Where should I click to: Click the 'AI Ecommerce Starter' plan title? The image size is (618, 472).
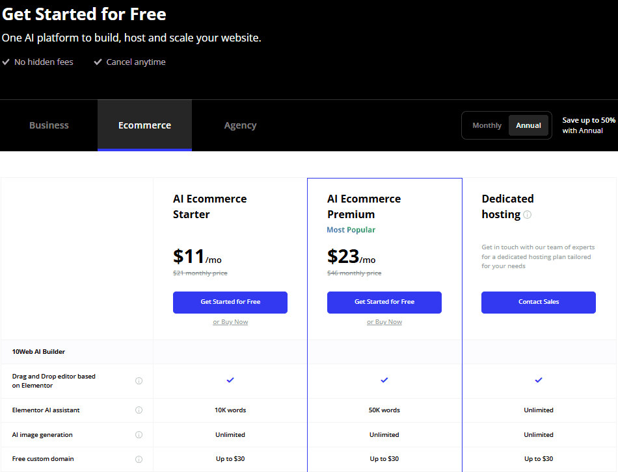[209, 206]
